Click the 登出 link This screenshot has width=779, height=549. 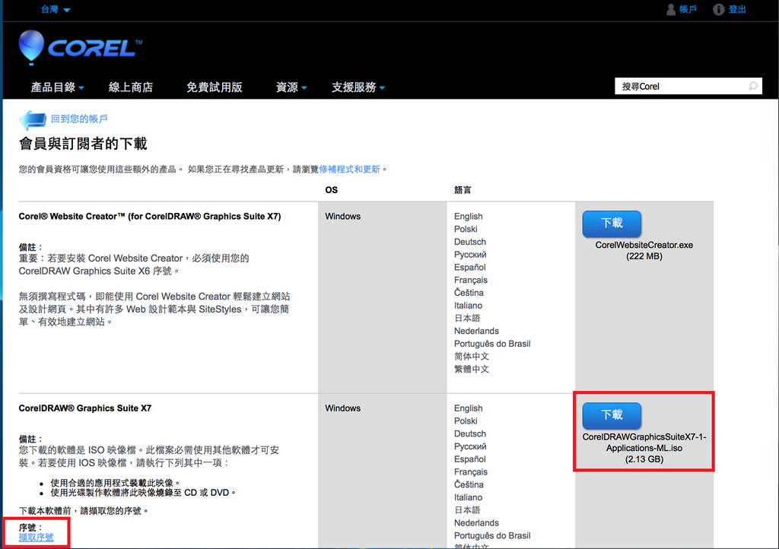click(x=737, y=9)
